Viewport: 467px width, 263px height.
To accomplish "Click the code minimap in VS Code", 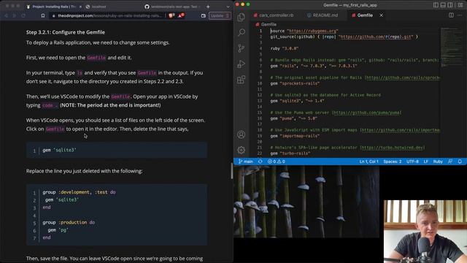I will (452, 47).
